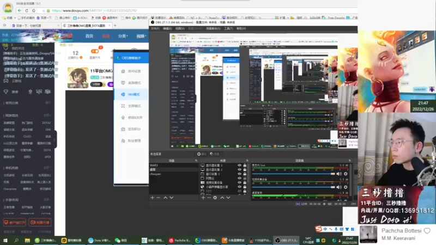Move the selected scene down
This screenshot has width=436, height=245.
click(x=171, y=198)
